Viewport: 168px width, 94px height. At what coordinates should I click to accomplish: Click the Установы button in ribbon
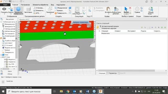point(39,8)
